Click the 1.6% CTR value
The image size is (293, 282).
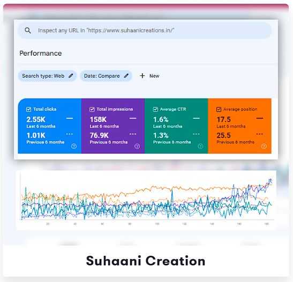point(161,119)
